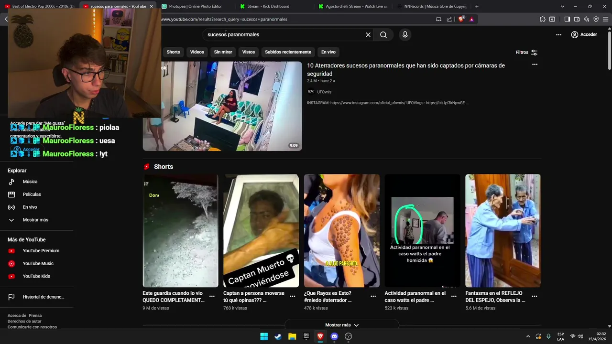Open the Filtros filter options
This screenshot has width=612, height=344.
(x=526, y=52)
